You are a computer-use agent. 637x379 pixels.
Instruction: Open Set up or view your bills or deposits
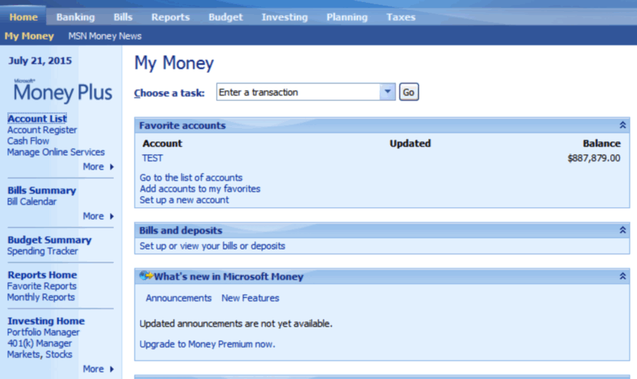212,246
